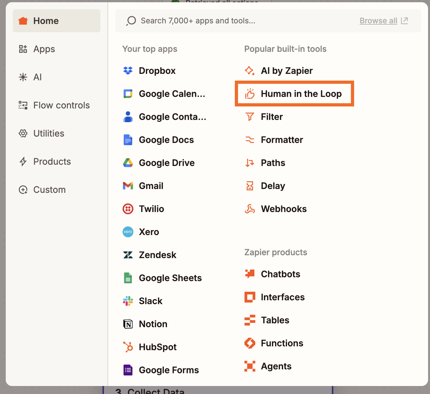Screen dimensions: 430x394
Task: Pick the Gmail app name
Action: click(x=151, y=186)
